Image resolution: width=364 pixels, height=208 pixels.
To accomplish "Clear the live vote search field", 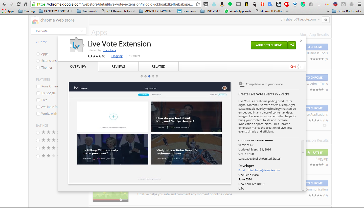I will (81, 31).
